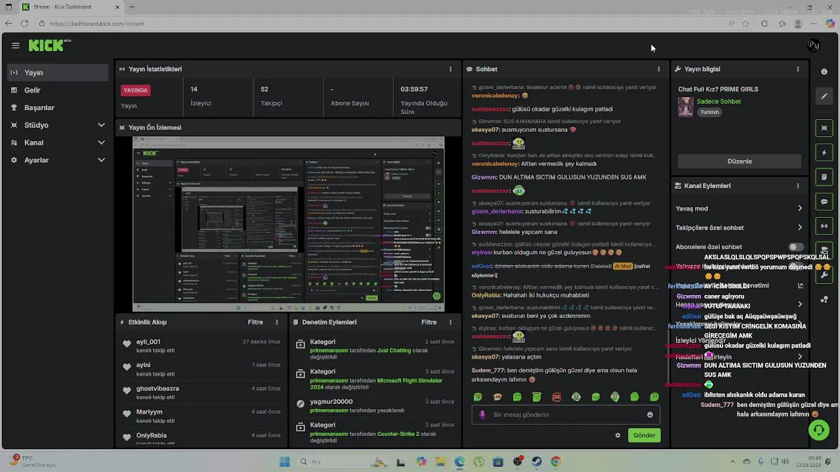Click the broadcast signal widget icon
The height and width of the screenshot is (472, 840).
tap(824, 226)
